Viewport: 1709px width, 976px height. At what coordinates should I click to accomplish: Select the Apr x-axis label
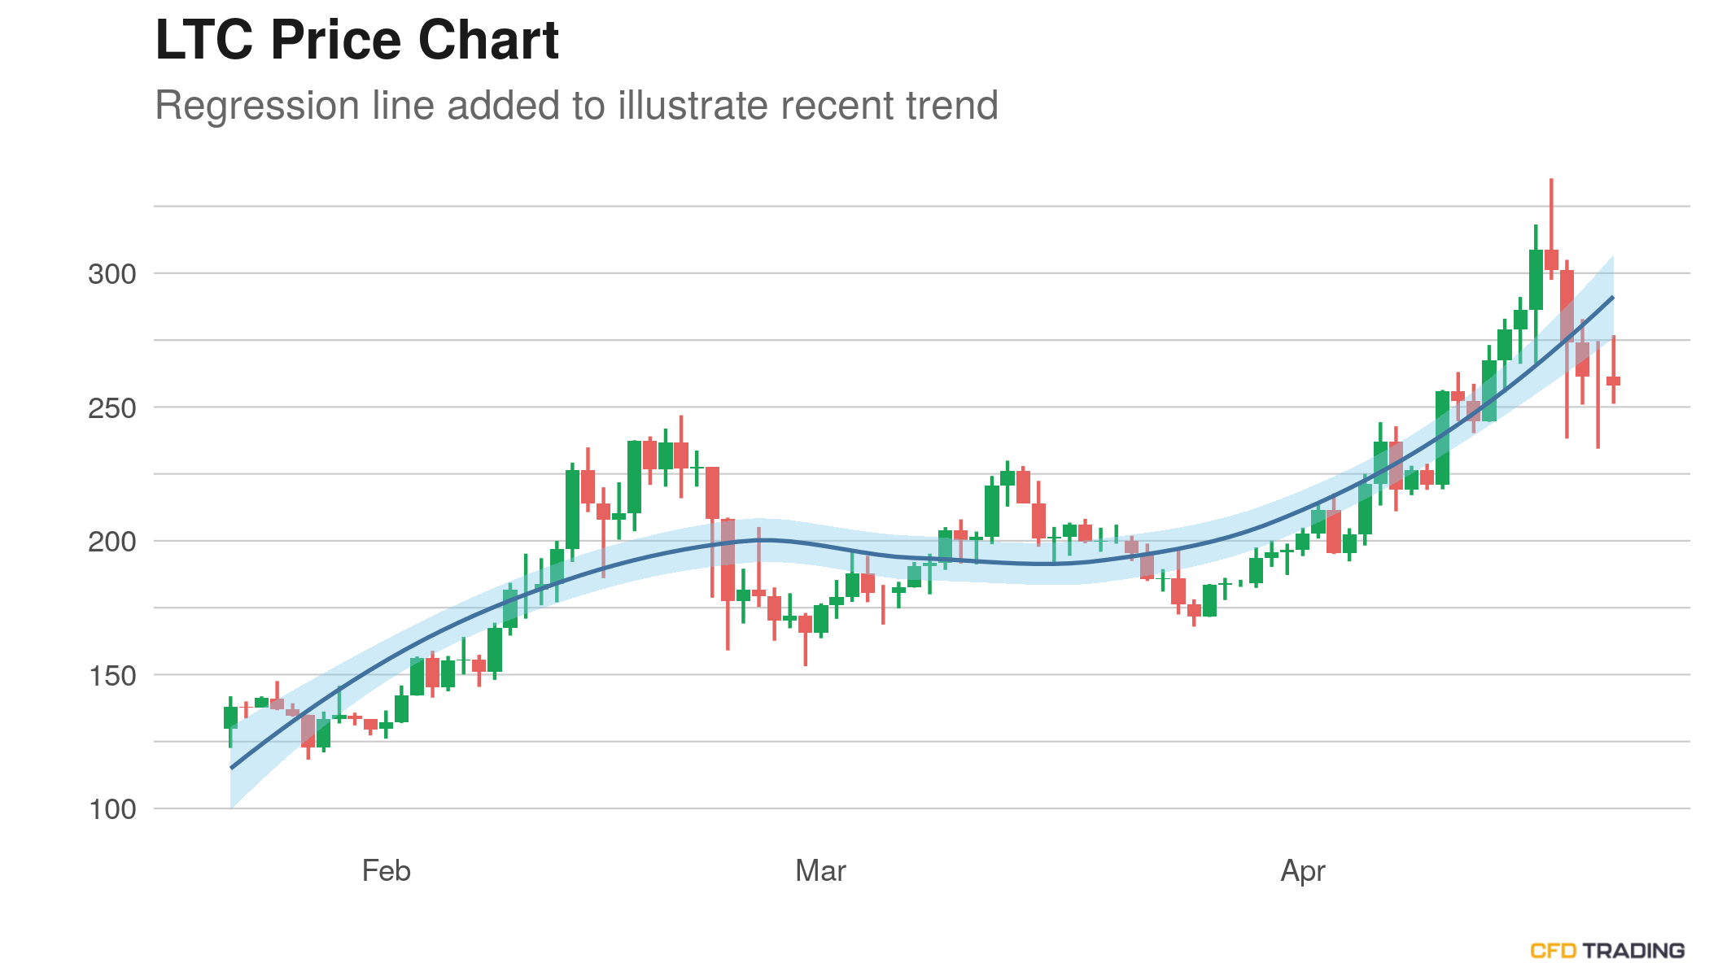click(1302, 871)
